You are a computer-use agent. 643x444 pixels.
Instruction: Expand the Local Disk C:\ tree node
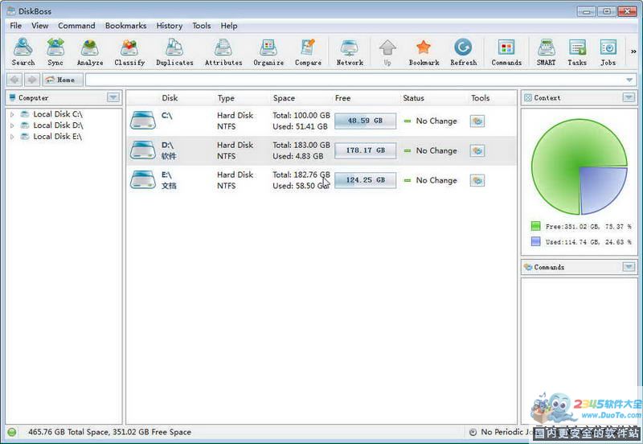point(12,114)
